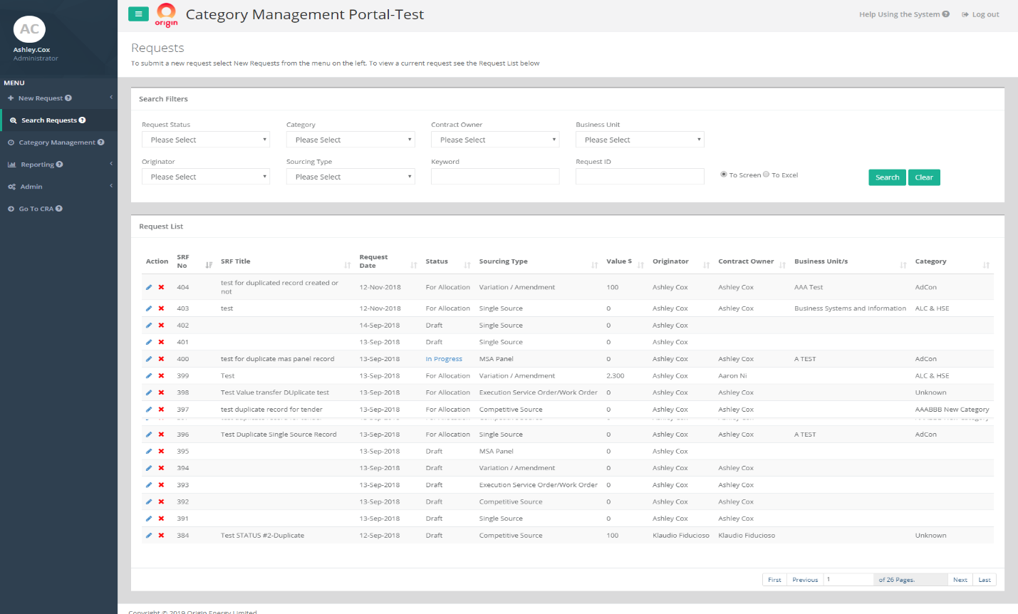Delete request 399 with red X
This screenshot has width=1018, height=614.
point(161,375)
